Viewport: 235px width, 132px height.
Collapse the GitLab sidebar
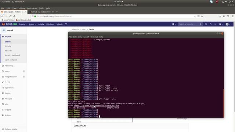[x=10, y=129]
